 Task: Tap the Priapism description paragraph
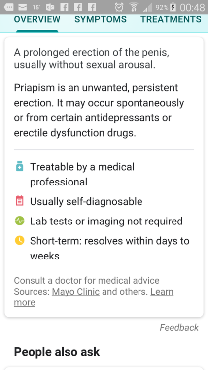click(99, 110)
